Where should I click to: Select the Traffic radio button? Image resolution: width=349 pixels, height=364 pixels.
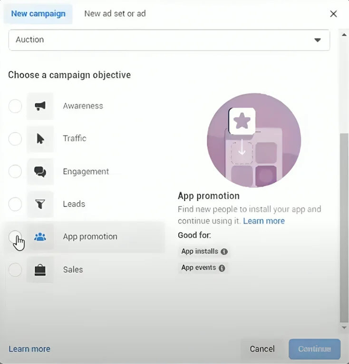[15, 139]
